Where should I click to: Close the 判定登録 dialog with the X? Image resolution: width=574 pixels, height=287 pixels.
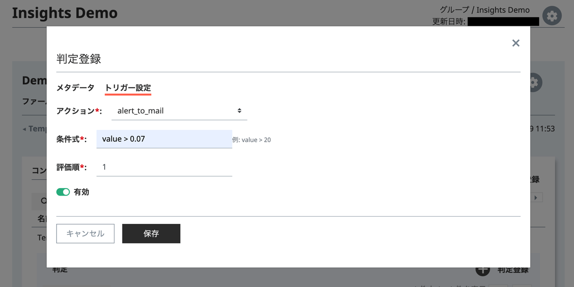click(x=516, y=43)
